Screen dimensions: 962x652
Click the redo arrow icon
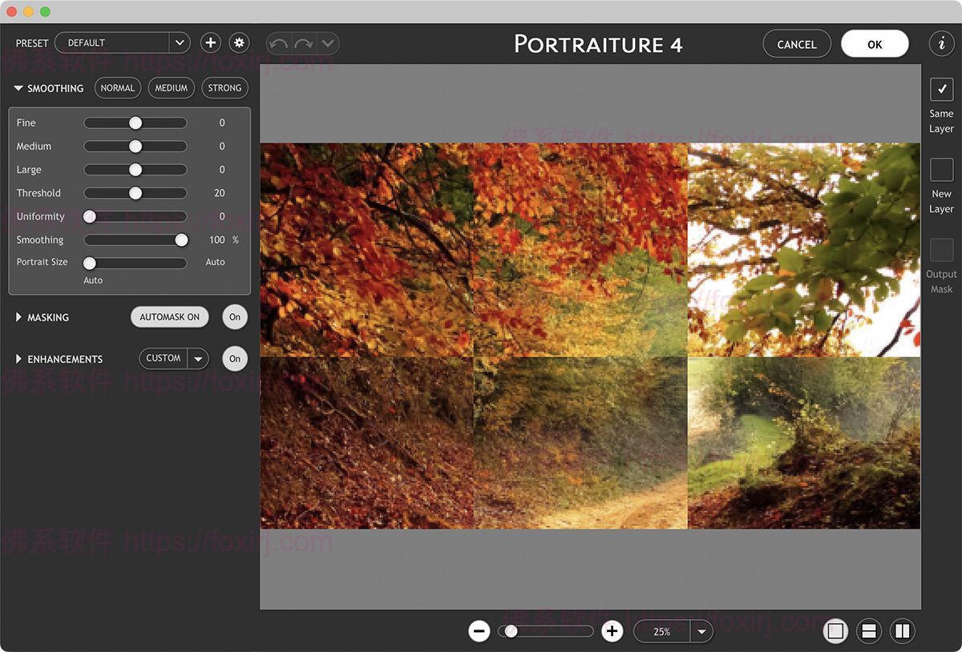(303, 44)
